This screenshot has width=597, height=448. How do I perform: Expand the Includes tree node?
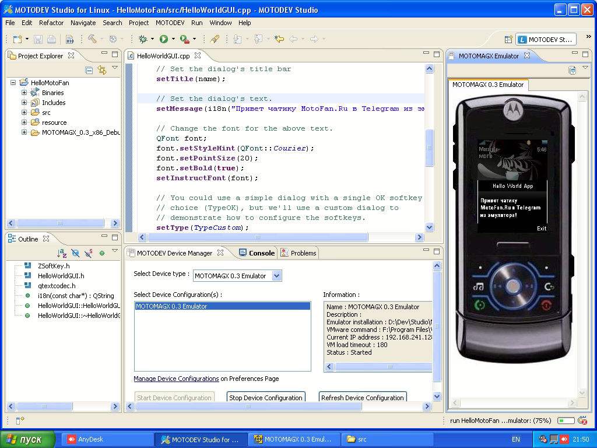click(24, 102)
